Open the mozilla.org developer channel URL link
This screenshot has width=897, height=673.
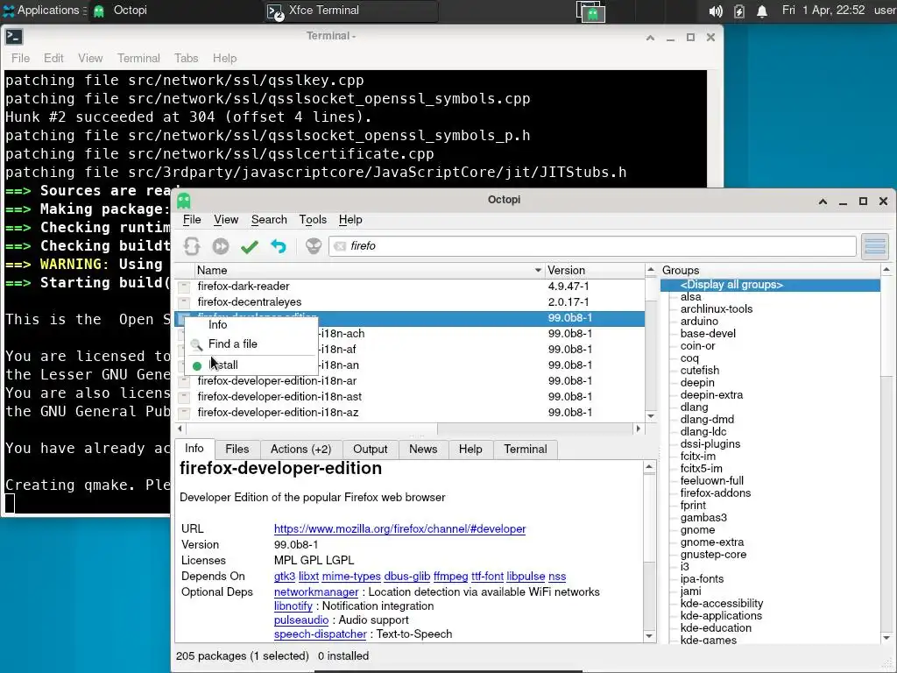coord(399,529)
